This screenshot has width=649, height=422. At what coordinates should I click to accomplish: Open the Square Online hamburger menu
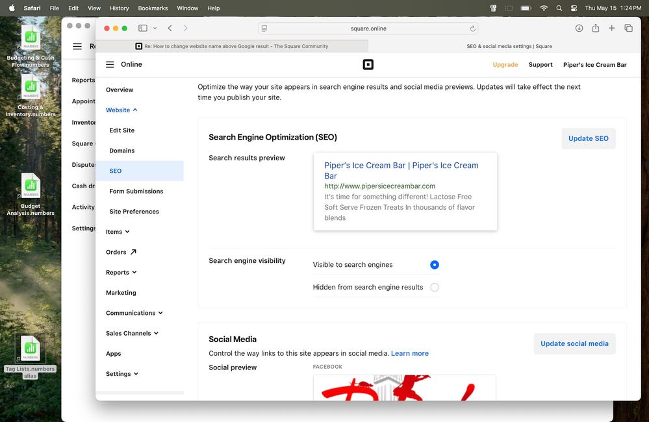pos(110,64)
